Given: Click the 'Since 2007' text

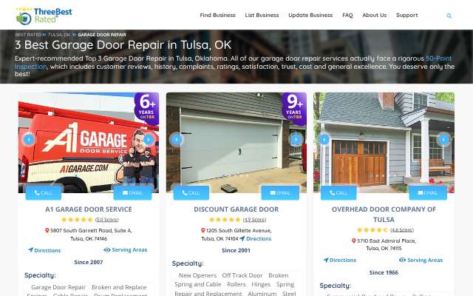Looking at the screenshot, I should click(89, 262).
